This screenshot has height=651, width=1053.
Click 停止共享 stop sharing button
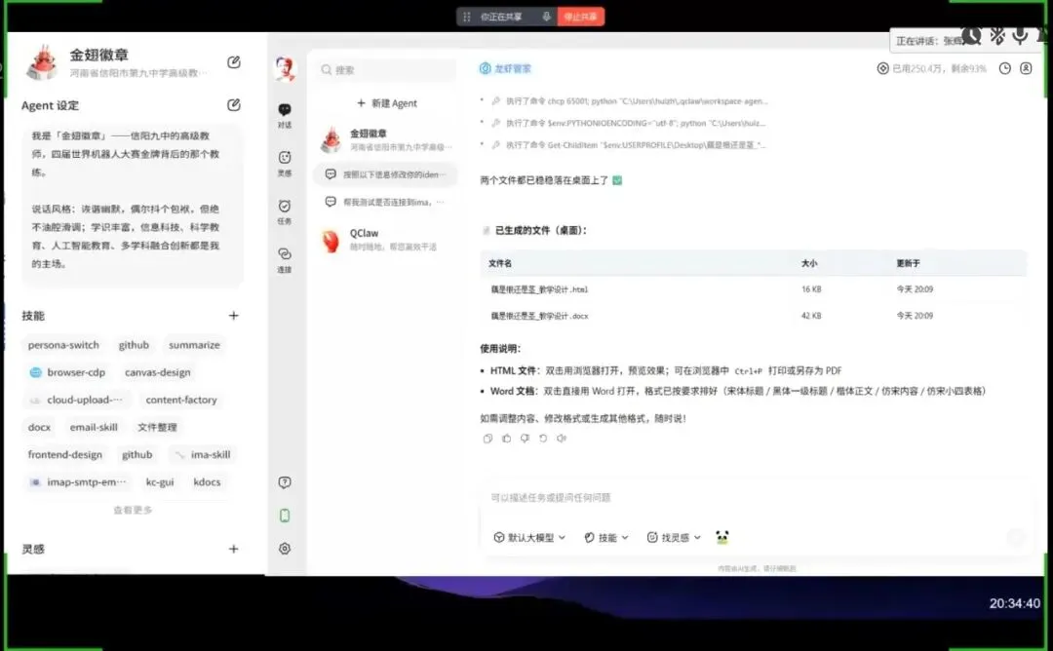pyautogui.click(x=581, y=17)
